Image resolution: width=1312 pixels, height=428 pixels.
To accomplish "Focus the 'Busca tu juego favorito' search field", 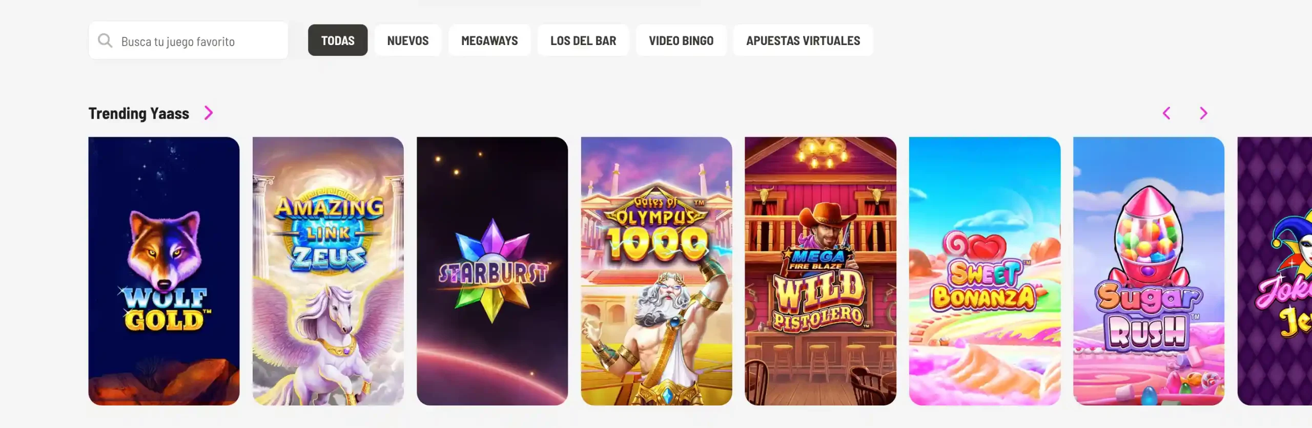I will click(x=189, y=40).
